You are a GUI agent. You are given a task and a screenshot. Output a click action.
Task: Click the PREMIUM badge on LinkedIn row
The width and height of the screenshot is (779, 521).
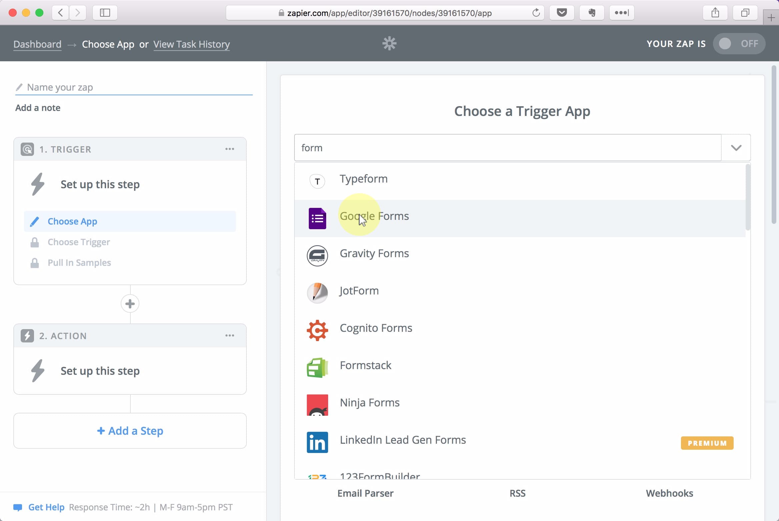click(707, 443)
